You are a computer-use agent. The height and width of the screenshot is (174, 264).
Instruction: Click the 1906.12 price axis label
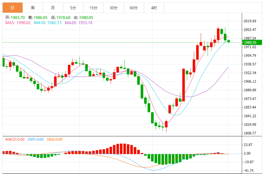250,81
